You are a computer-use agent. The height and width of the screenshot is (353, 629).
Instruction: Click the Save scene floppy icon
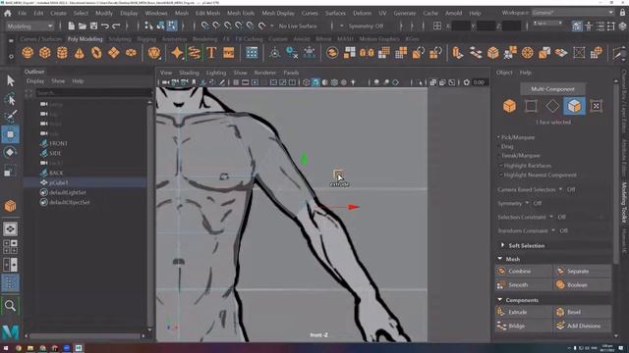93,26
